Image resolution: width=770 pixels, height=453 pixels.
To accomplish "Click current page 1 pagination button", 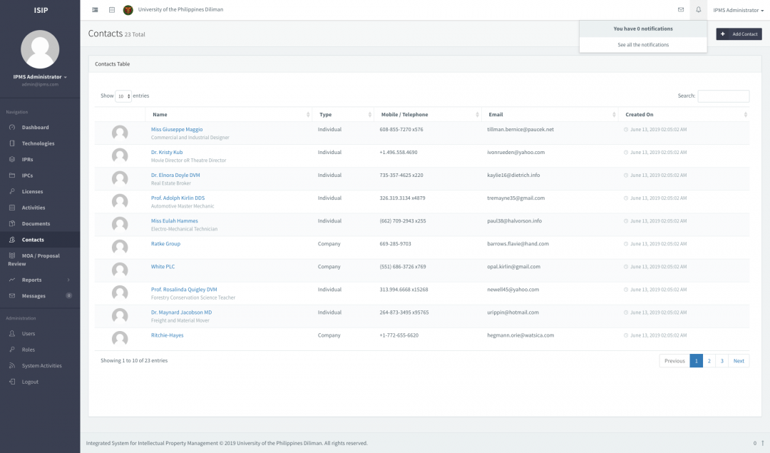I will tap(697, 361).
